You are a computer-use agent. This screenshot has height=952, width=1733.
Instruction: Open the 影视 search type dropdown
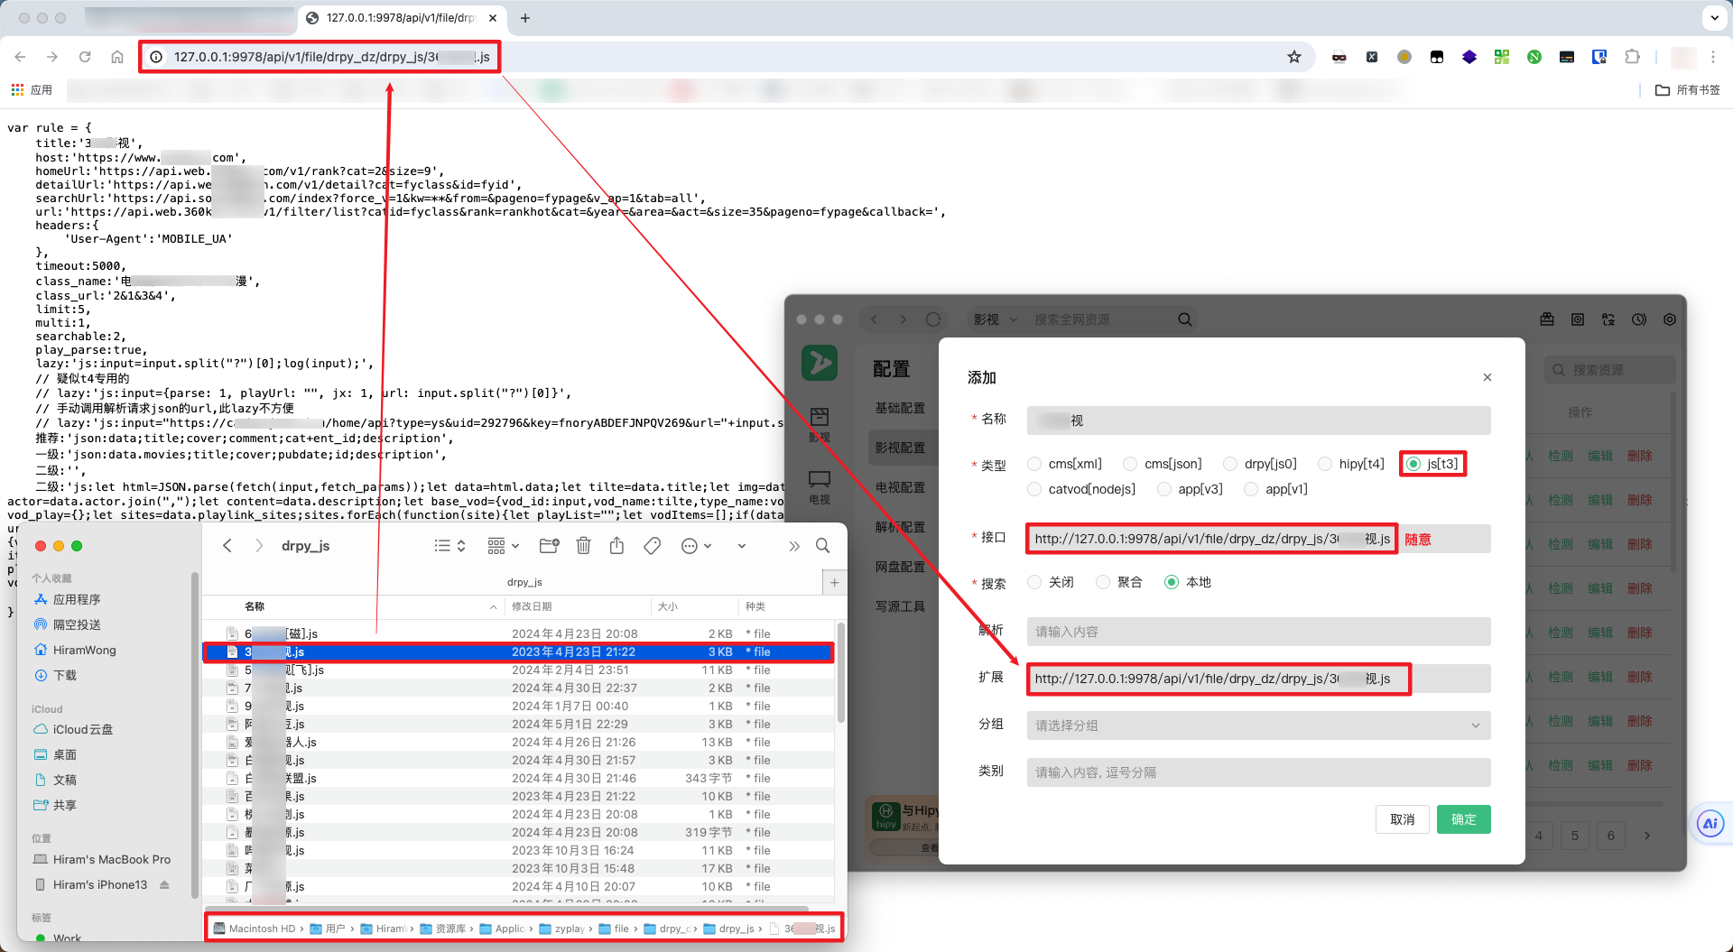[x=996, y=319]
